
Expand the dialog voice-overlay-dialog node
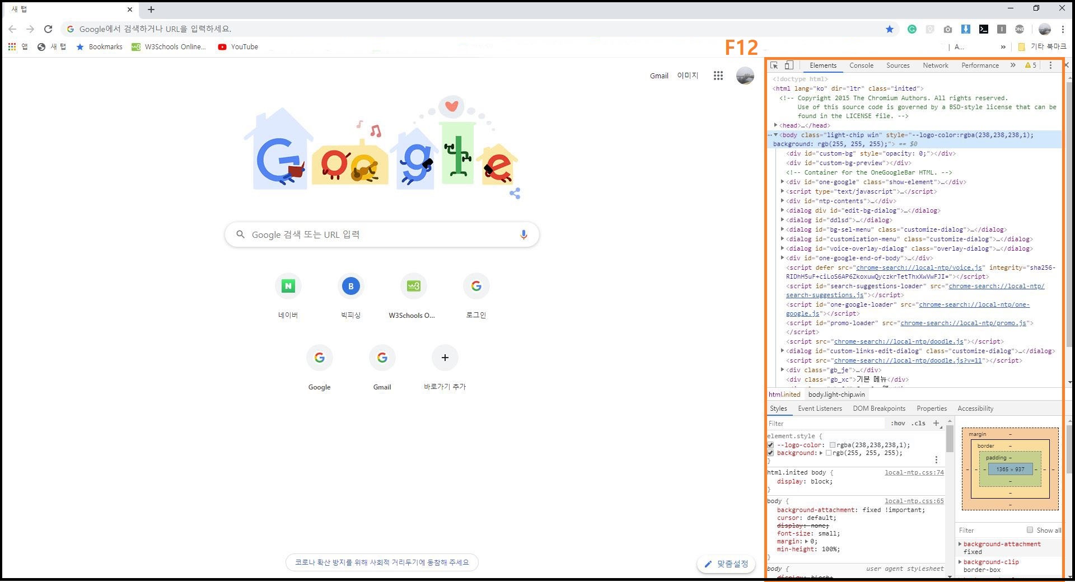tap(783, 248)
